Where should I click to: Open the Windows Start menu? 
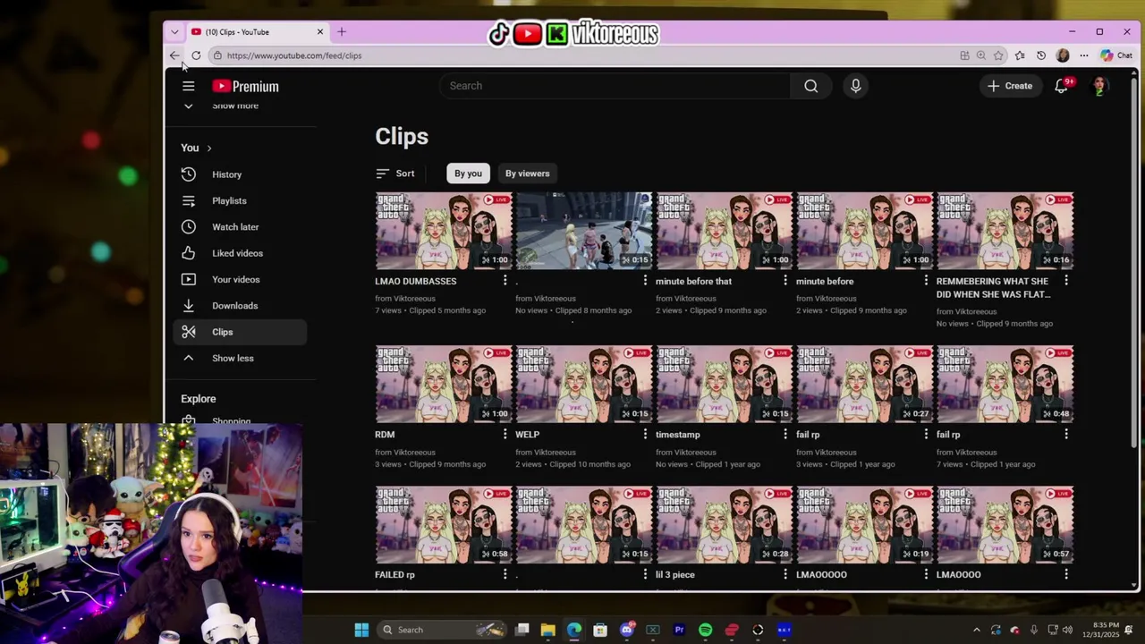(x=361, y=630)
